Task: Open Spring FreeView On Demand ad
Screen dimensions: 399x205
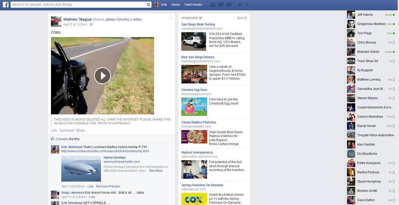Action: [202, 185]
